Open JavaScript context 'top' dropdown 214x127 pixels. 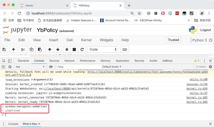30,67
